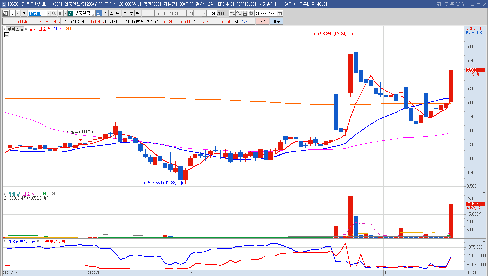Click the volume tag 21,623K
Viewport: 488px width, 276px height.
click(475, 204)
